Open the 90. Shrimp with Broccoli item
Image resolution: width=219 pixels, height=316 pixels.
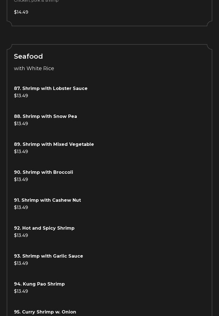point(44,172)
